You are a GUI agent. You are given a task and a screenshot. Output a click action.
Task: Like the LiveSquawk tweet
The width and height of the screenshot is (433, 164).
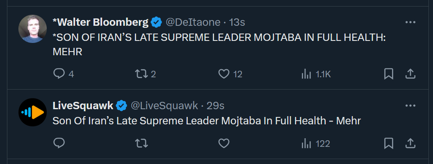(224, 143)
